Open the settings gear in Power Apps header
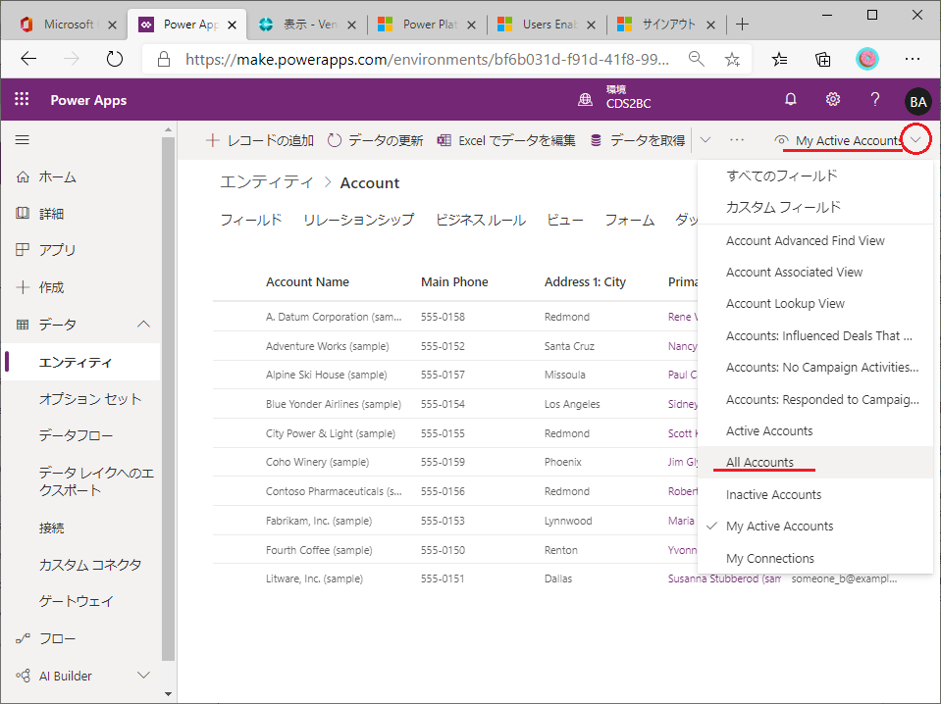 click(832, 100)
